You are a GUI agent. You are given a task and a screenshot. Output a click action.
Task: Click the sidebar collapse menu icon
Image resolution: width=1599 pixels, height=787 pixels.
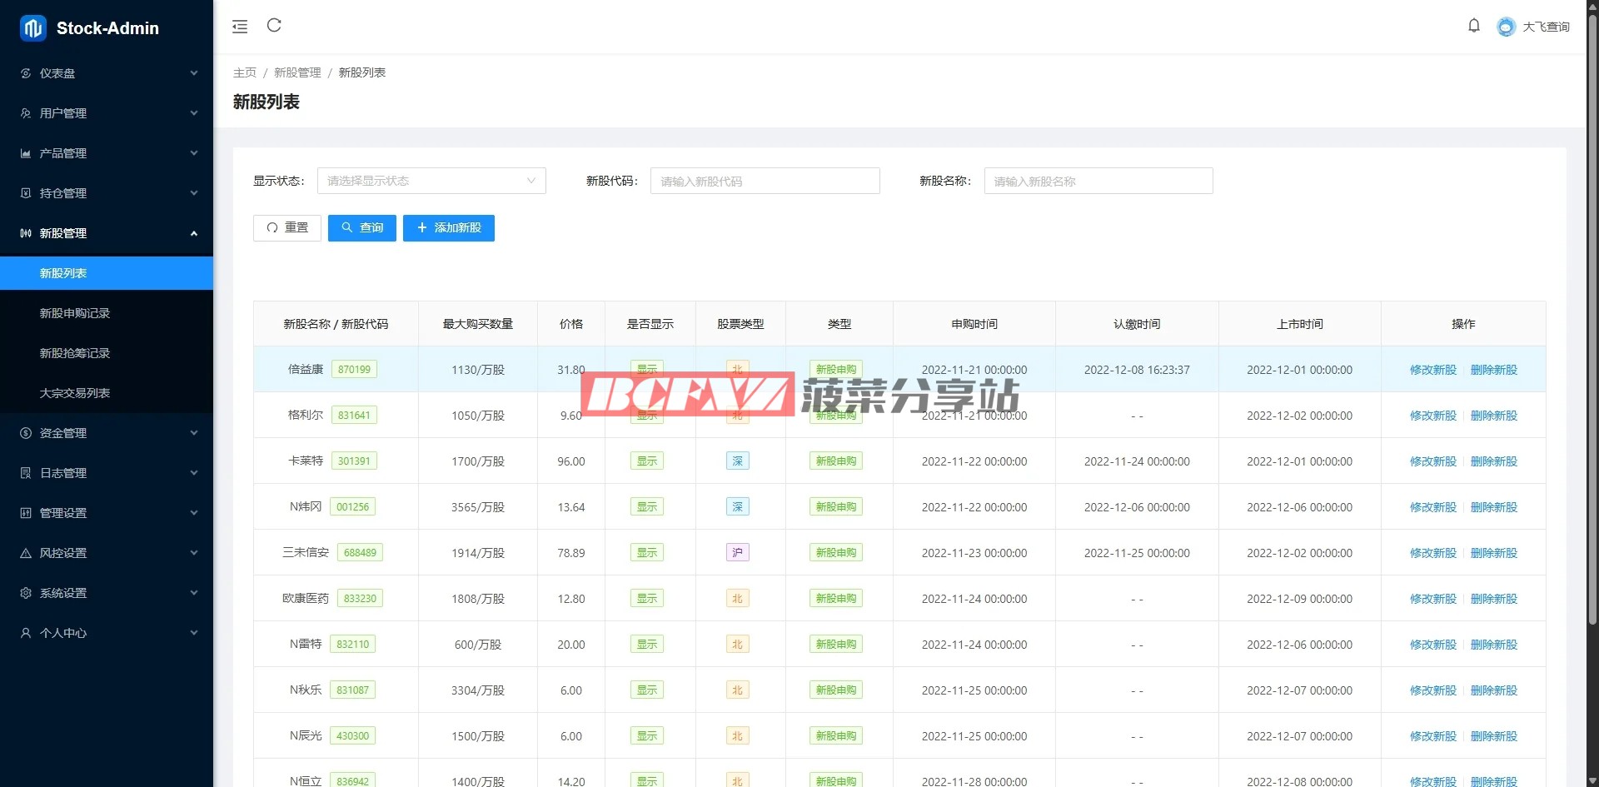[x=240, y=27]
